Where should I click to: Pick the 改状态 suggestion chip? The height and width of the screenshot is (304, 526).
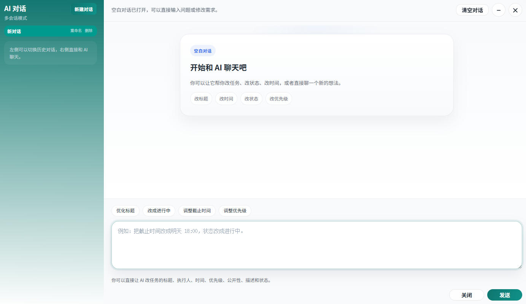251,99
